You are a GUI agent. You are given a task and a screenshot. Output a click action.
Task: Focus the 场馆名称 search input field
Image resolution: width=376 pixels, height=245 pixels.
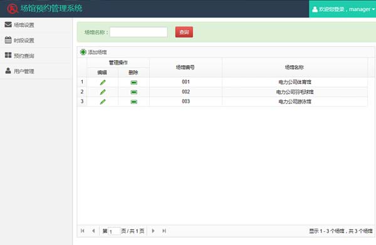point(138,32)
